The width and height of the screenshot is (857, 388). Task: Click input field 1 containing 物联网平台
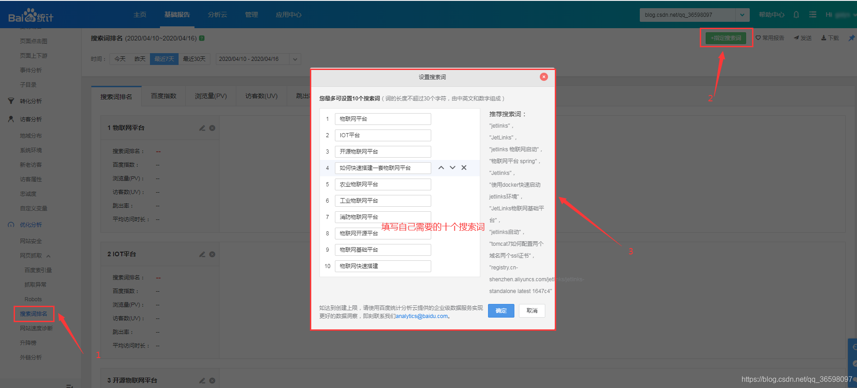[x=383, y=119]
